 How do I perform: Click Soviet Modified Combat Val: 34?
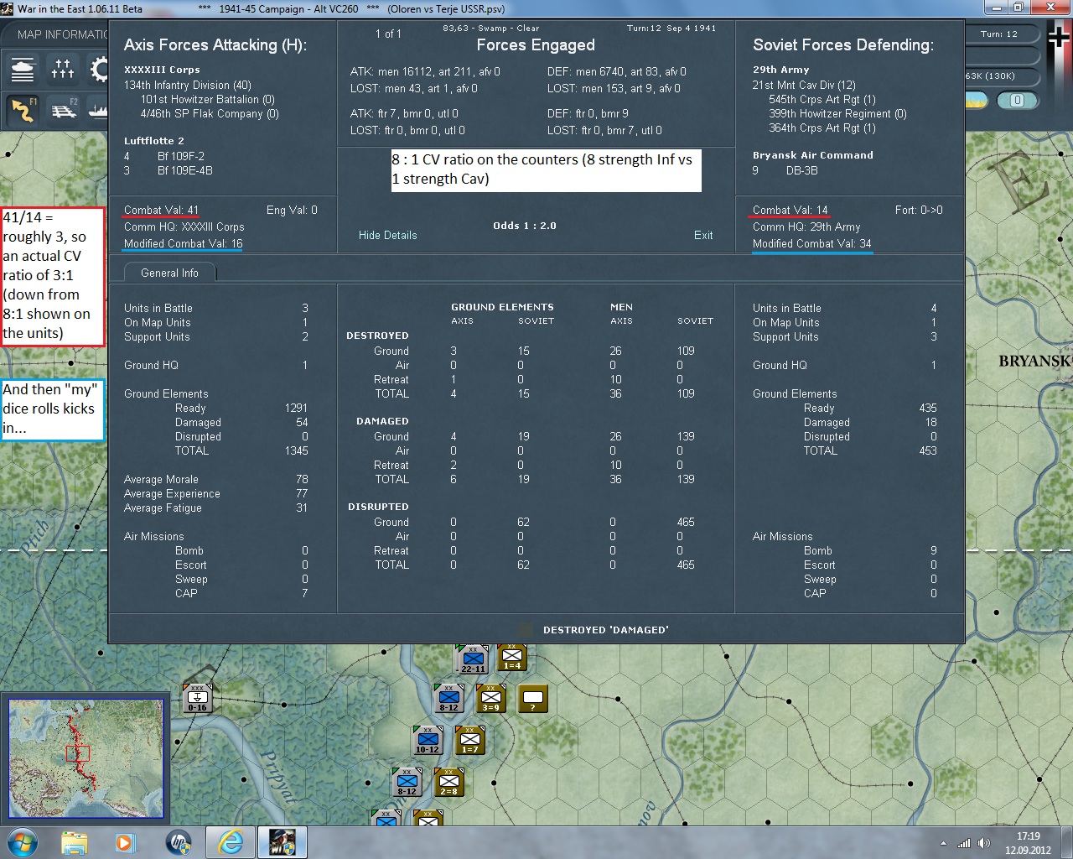(x=812, y=244)
